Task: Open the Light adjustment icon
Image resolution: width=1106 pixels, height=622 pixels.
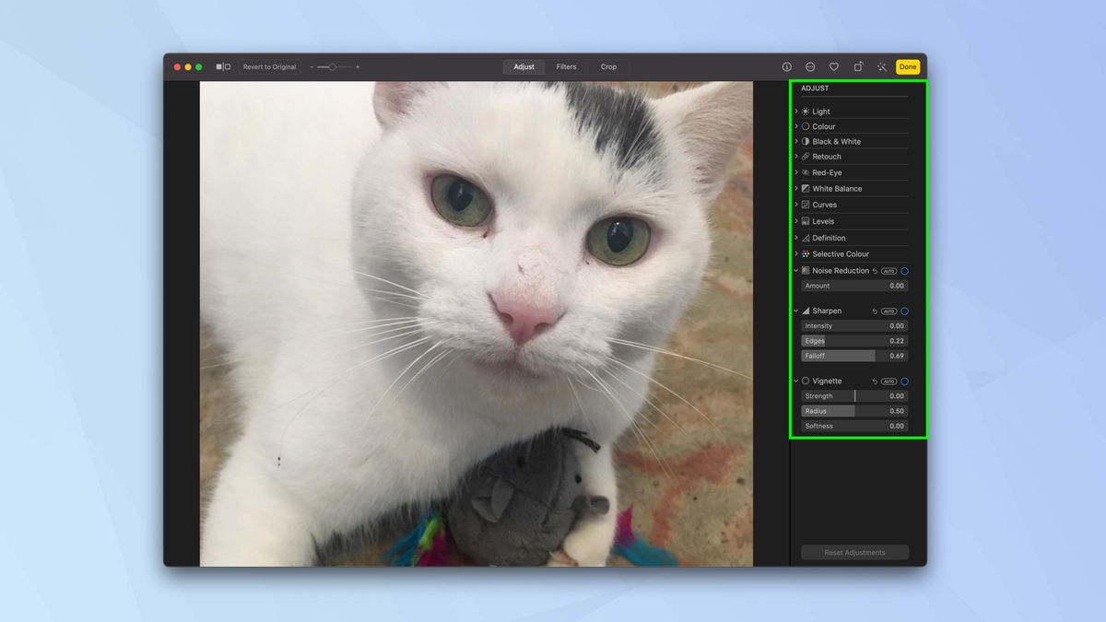Action: point(804,111)
